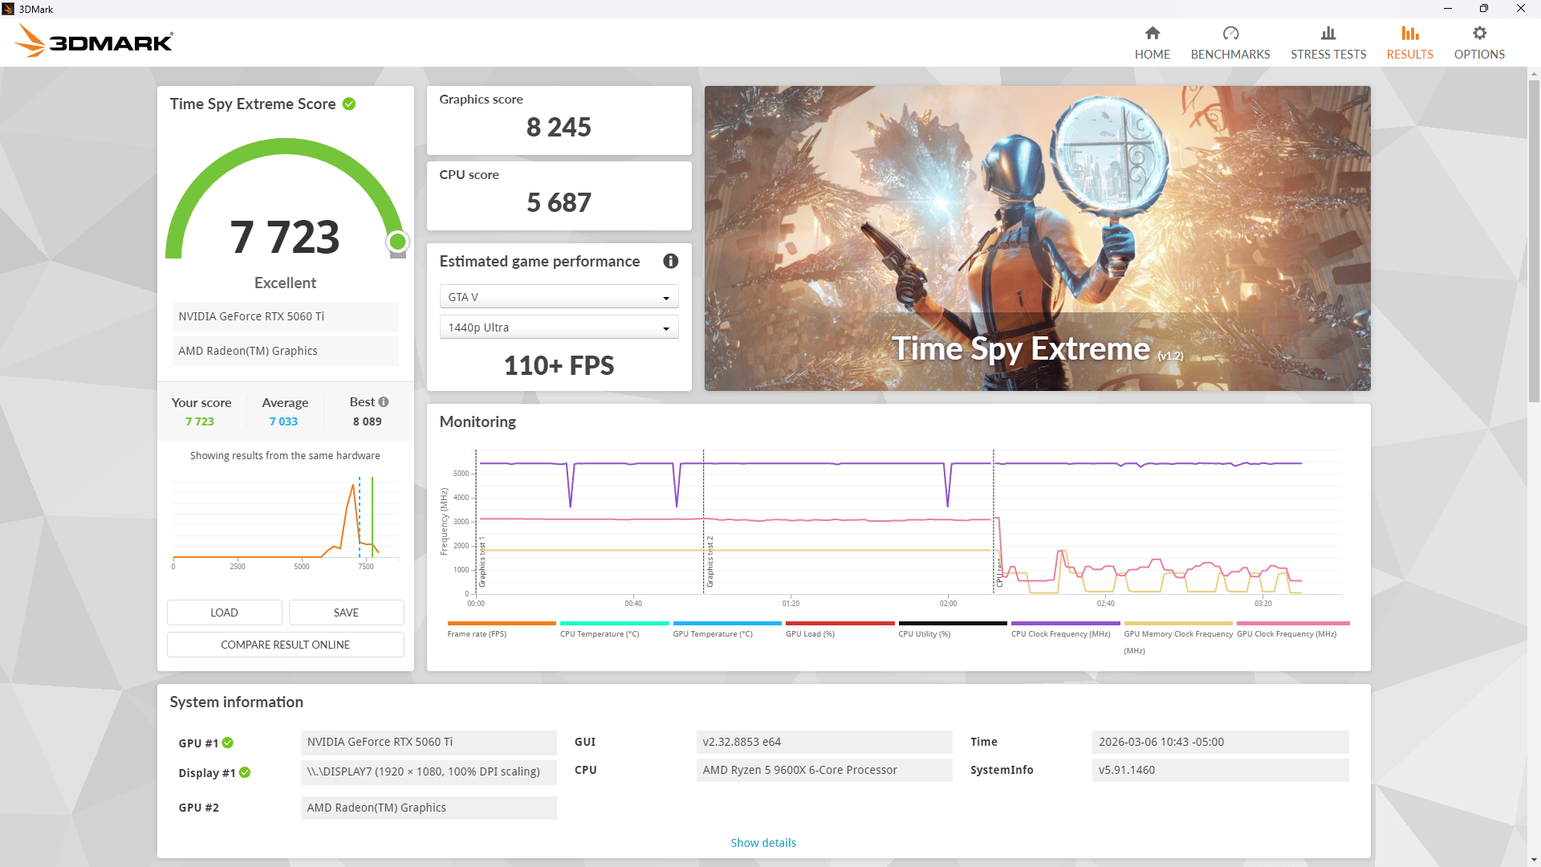Image resolution: width=1541 pixels, height=867 pixels.
Task: Expand the 1440p Ultra resolution dropdown
Action: pos(559,327)
